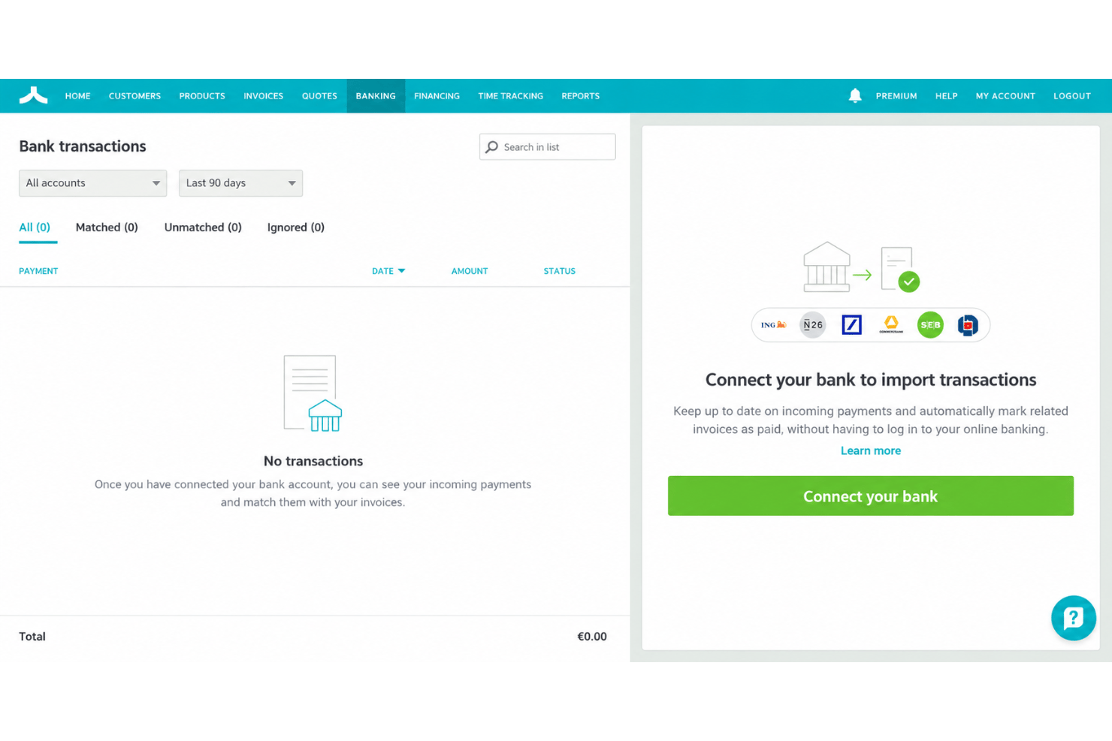Switch to the Matched (0) tab

(107, 227)
